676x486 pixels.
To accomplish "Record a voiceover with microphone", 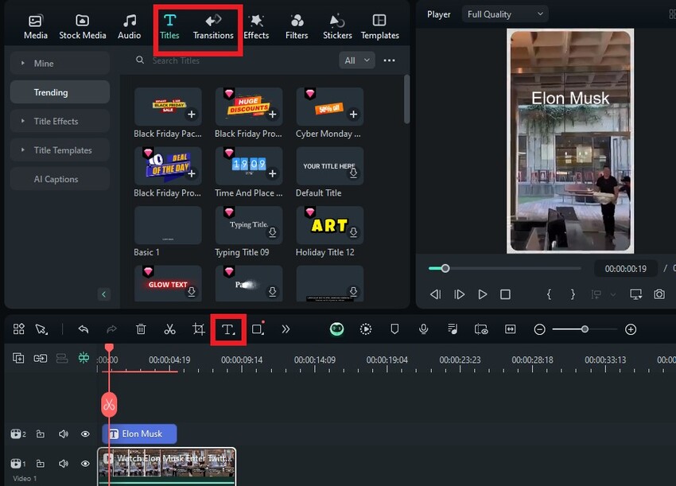I will tap(423, 329).
